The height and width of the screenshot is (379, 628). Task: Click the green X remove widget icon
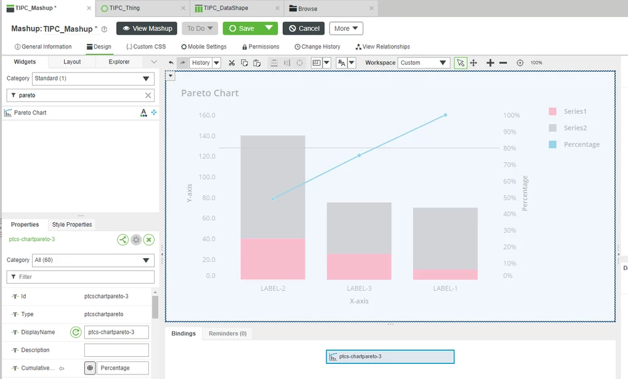[x=149, y=240]
